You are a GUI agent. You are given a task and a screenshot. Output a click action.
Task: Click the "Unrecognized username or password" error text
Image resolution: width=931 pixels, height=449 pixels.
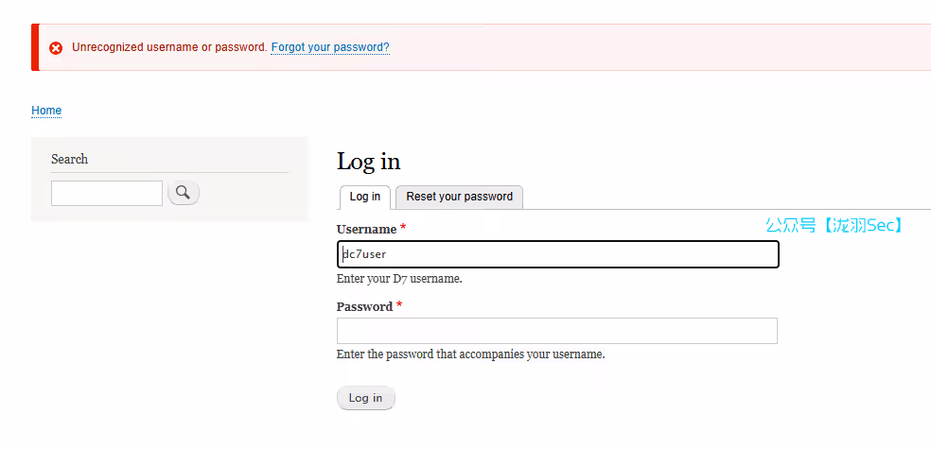pos(169,47)
